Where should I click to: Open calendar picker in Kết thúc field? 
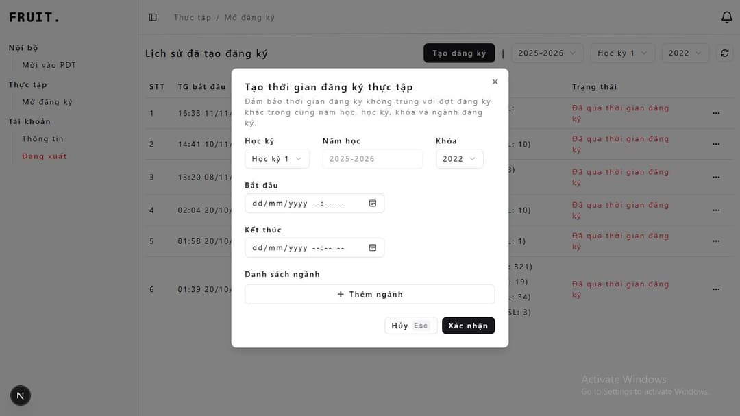point(373,248)
